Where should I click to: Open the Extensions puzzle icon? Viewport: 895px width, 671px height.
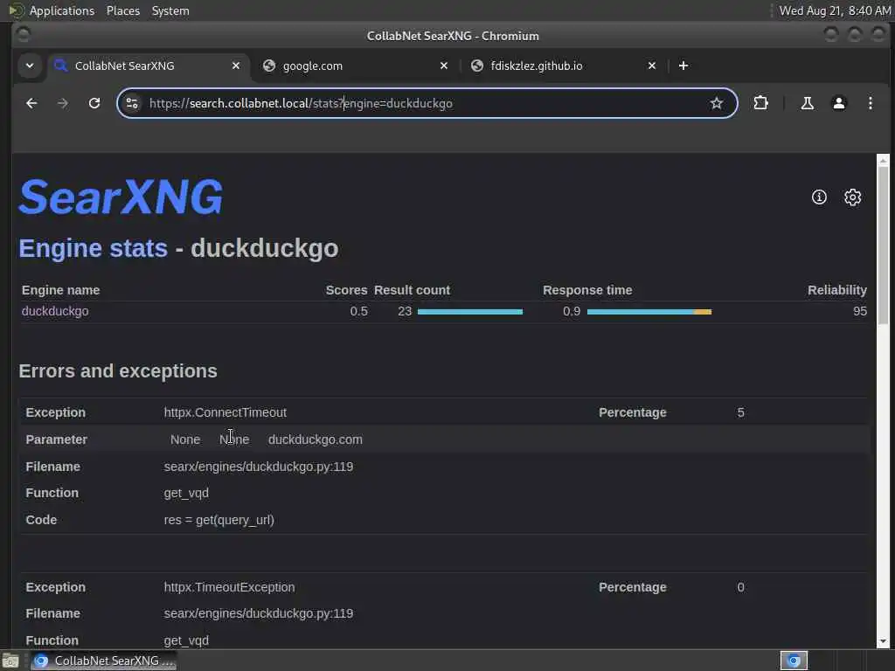coord(760,103)
